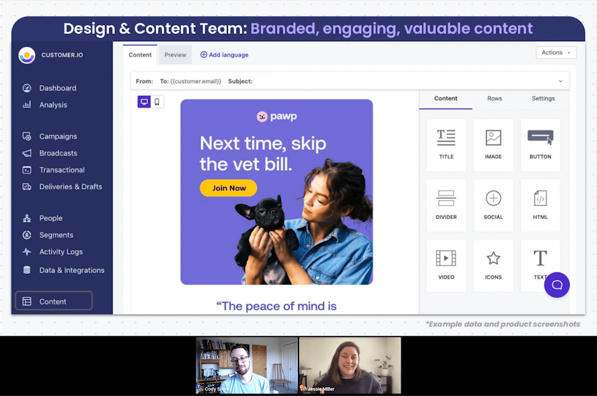Open the Actions dropdown
597x396 pixels.
point(555,52)
